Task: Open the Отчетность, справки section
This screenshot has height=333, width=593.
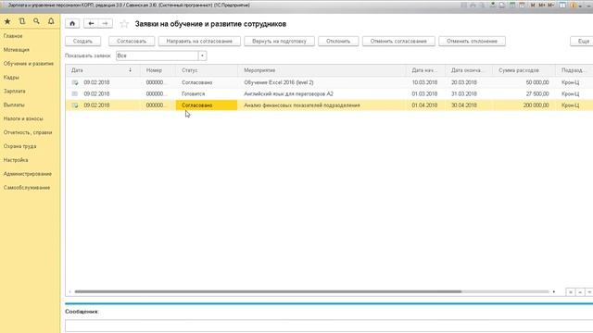Action: 28,132
